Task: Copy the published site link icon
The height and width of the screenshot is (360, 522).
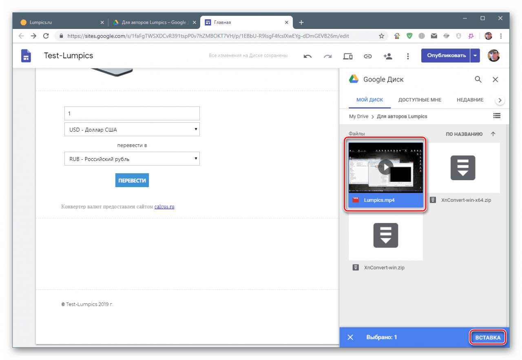Action: pos(368,56)
